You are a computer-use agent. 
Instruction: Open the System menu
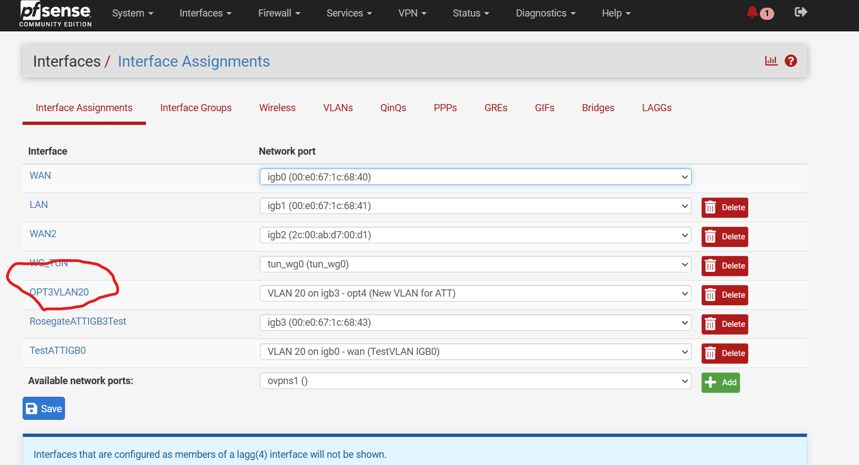[x=133, y=13]
